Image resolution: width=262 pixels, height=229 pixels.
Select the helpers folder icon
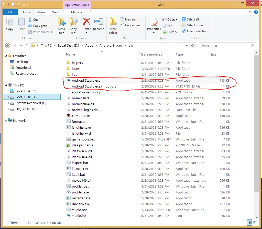coord(68,63)
